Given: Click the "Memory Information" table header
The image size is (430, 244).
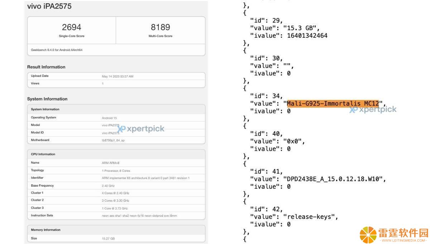Looking at the screenshot, I should [46, 230].
